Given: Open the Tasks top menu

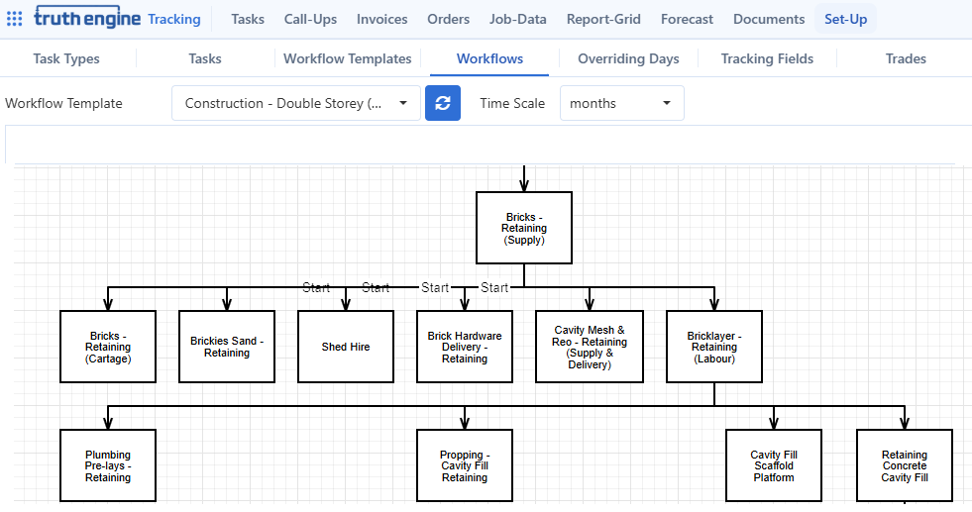Looking at the screenshot, I should (248, 19).
